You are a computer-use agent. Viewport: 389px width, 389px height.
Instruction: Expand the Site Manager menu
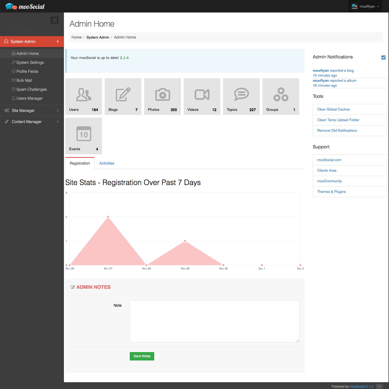coord(32,111)
